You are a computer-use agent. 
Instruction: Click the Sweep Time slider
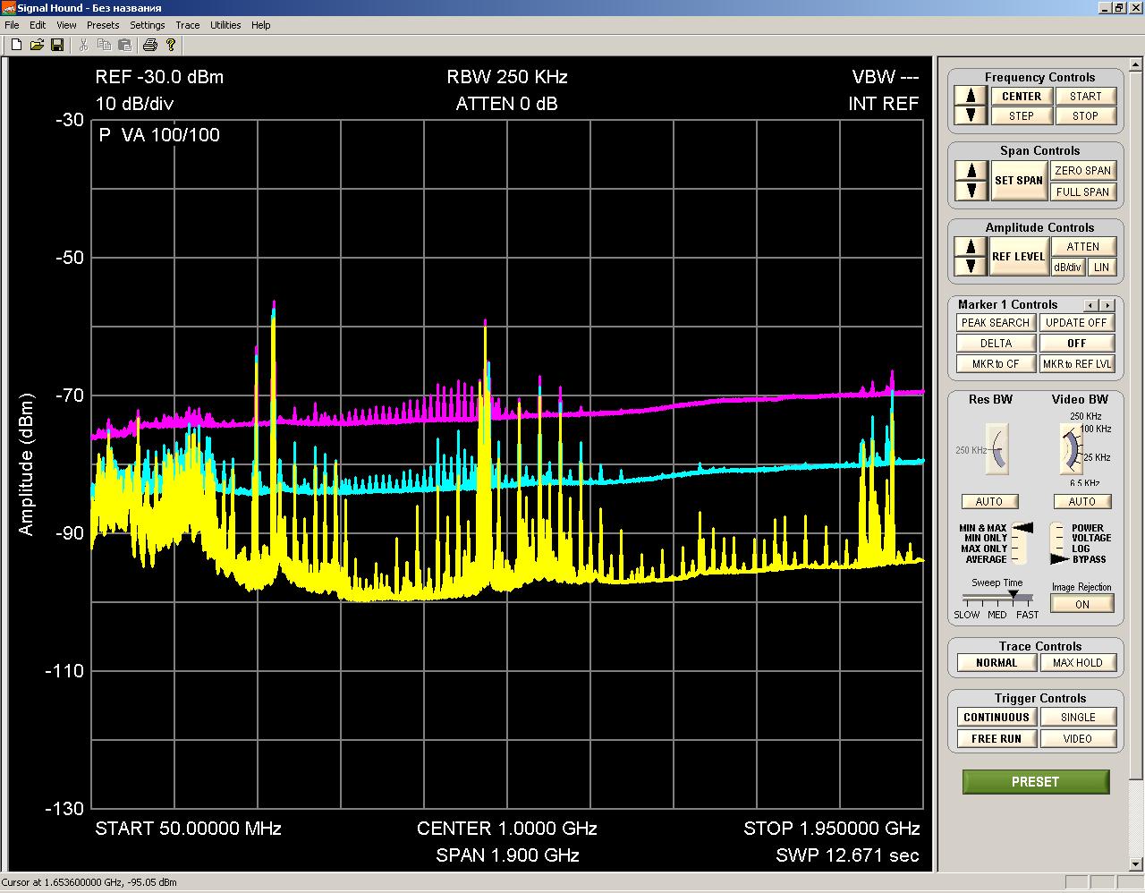(997, 597)
